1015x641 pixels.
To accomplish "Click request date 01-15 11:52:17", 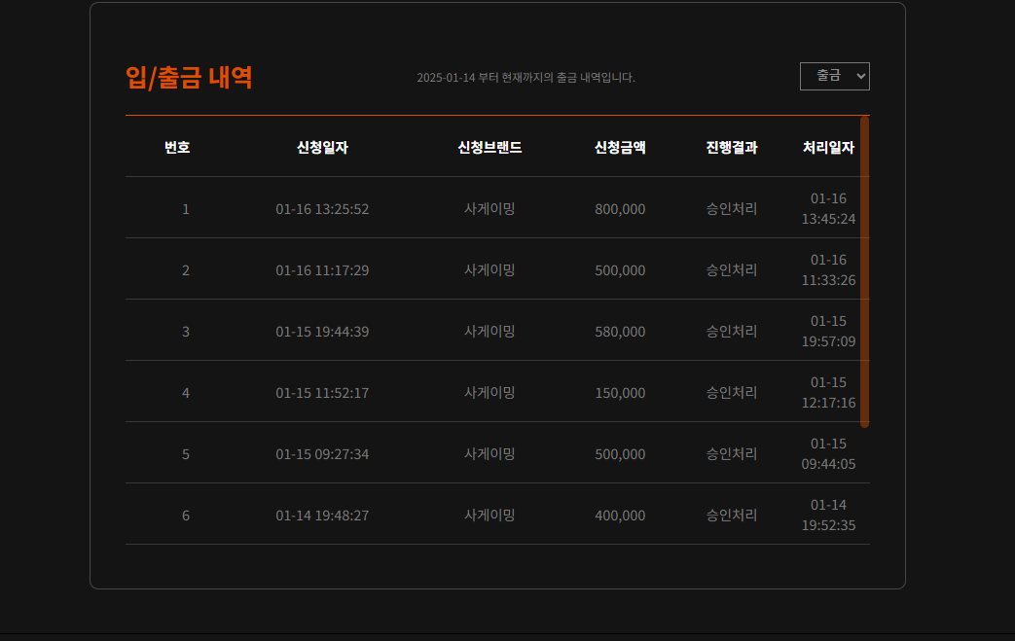I will [x=322, y=393].
